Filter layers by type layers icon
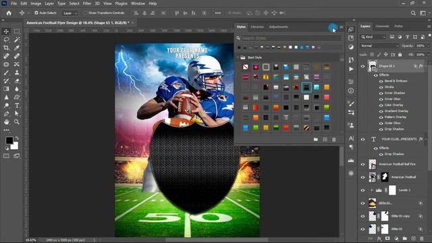 408,37
